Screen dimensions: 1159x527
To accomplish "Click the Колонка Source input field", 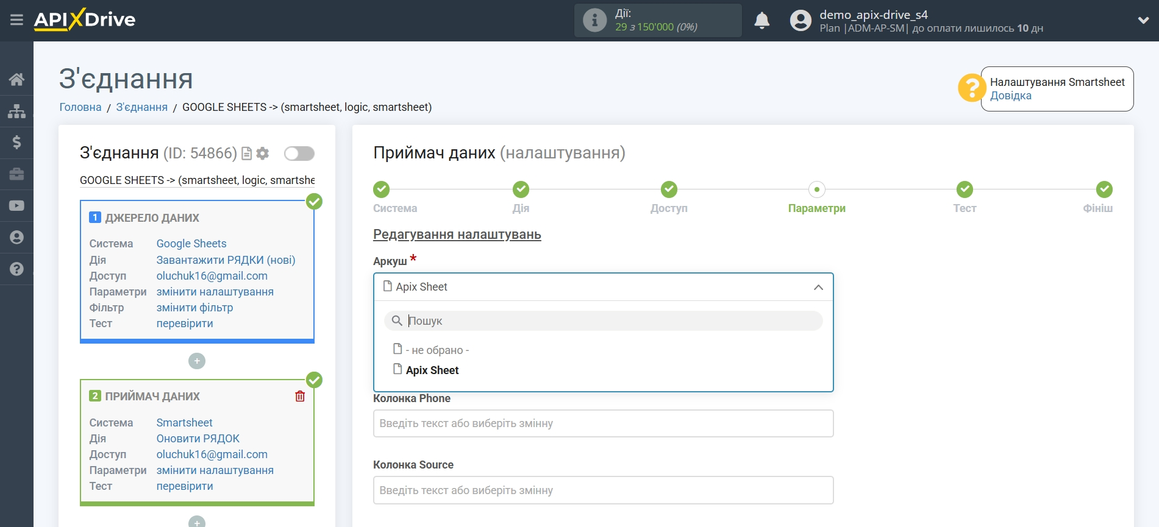I will point(603,490).
